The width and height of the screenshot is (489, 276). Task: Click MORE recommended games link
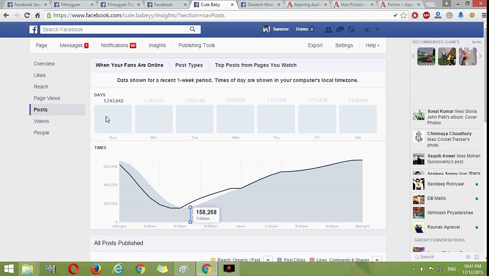click(477, 42)
